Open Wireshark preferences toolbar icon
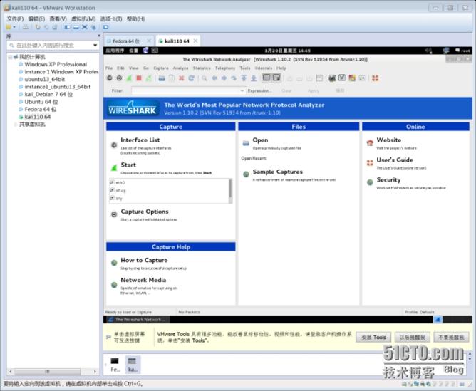The width and height of the screenshot is (476, 391). click(x=362, y=78)
